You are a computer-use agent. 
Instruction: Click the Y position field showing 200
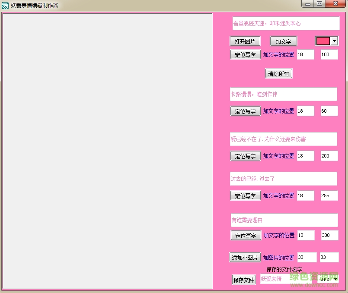[x=329, y=156]
